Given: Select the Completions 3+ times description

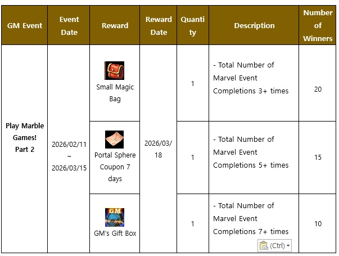Looking at the screenshot, I should pos(251,91).
